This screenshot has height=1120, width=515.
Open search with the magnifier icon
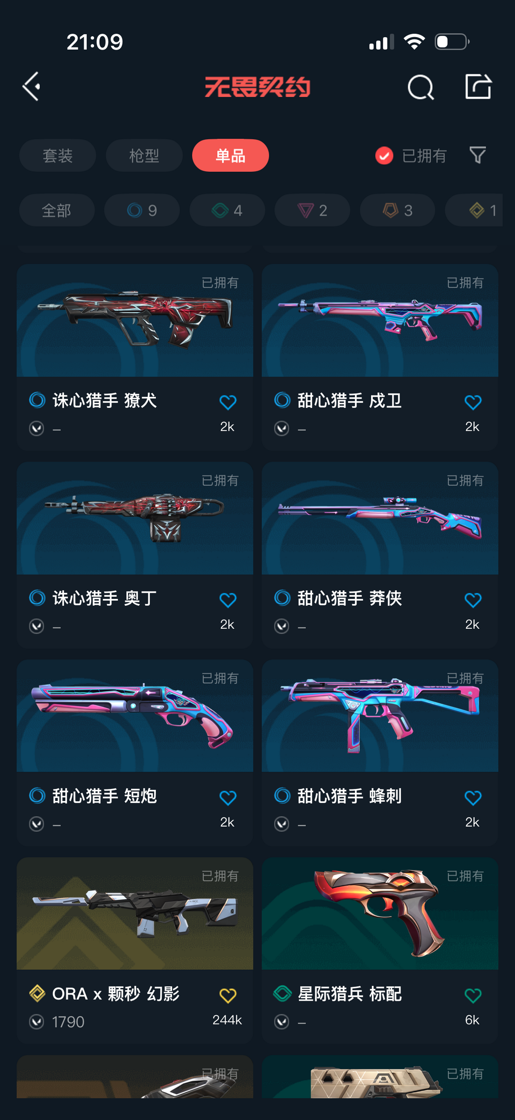(x=421, y=87)
